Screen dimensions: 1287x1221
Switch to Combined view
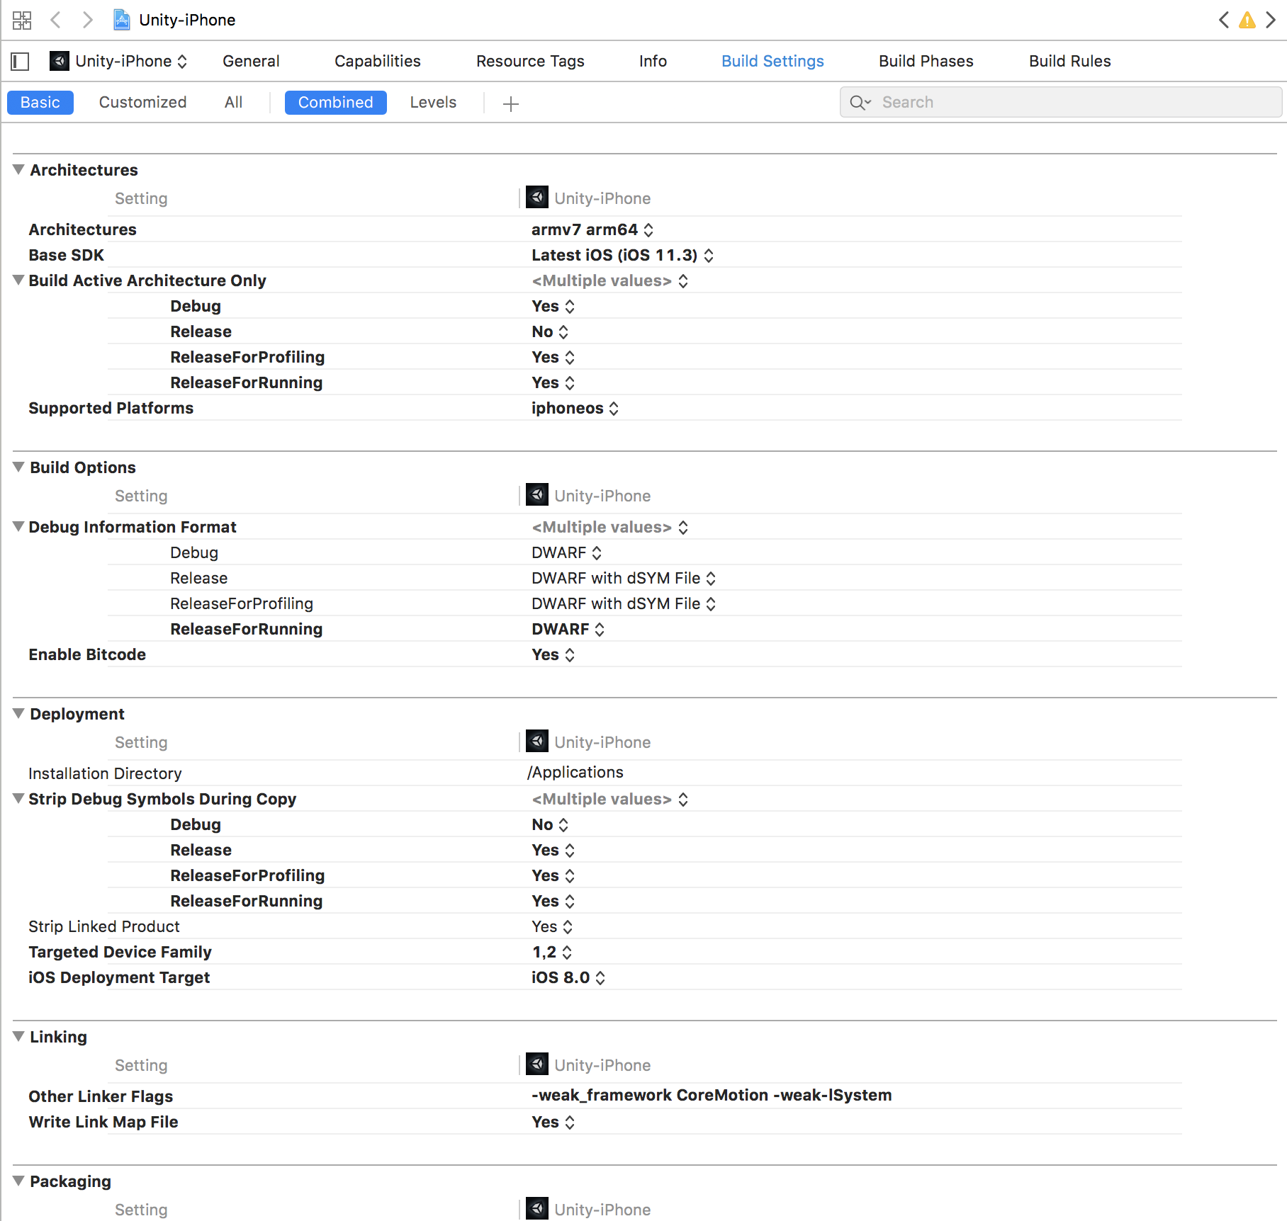point(335,102)
